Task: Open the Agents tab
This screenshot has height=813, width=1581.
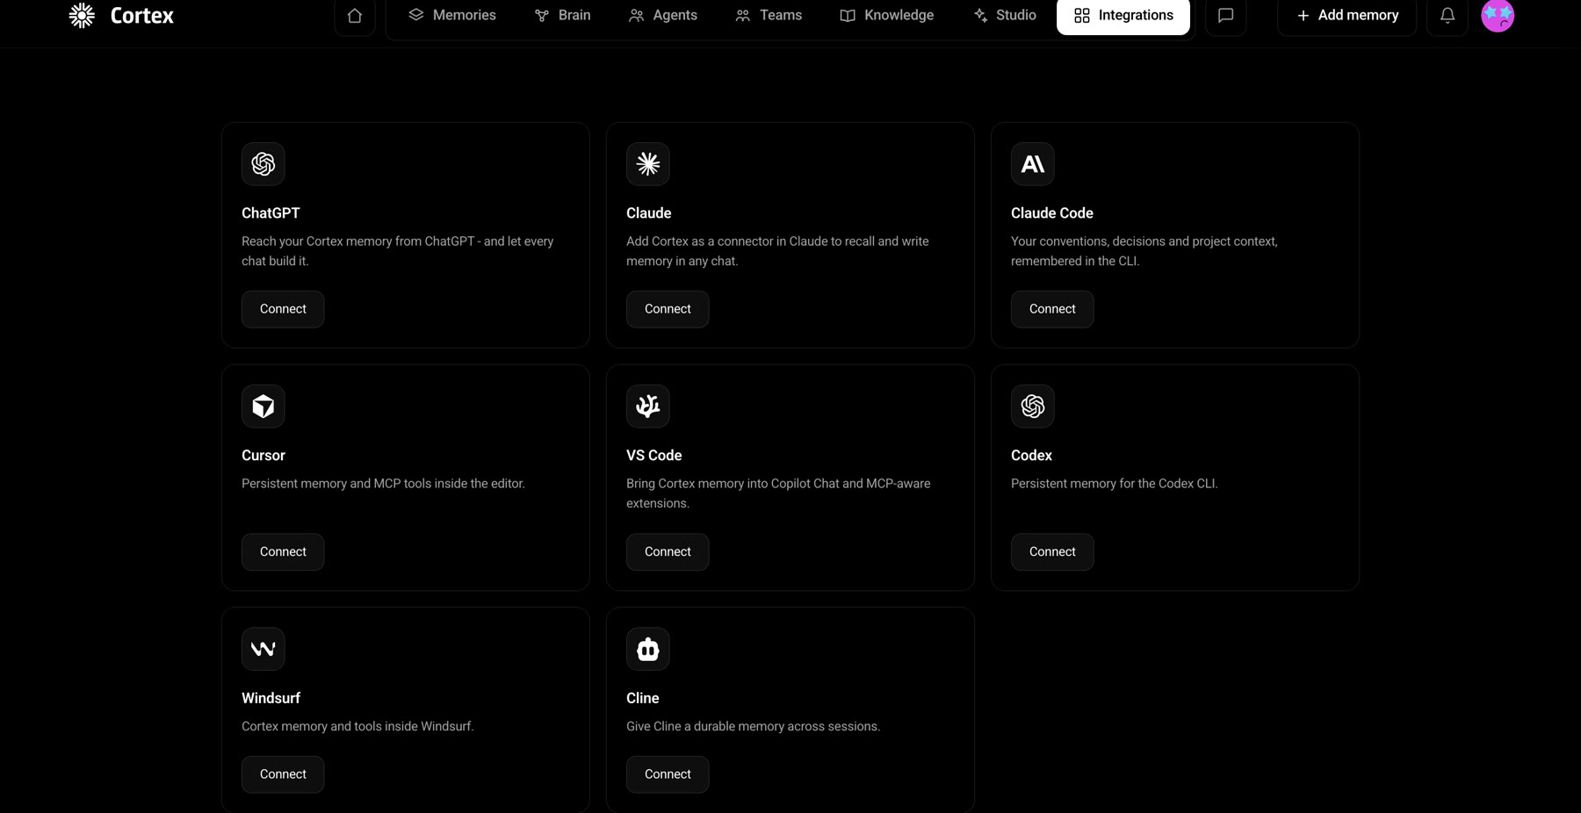Action: point(663,16)
